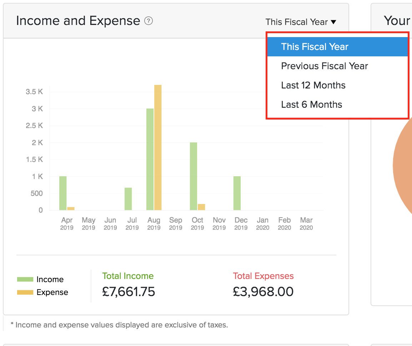Image resolution: width=412 pixels, height=346 pixels.
Task: Click the July 2019 income bar
Action: 128,199
